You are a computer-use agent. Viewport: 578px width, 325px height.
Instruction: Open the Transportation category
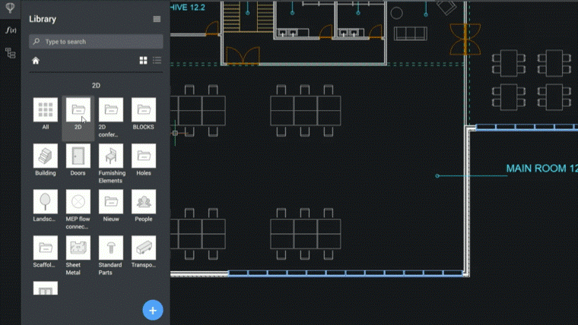pyautogui.click(x=144, y=248)
